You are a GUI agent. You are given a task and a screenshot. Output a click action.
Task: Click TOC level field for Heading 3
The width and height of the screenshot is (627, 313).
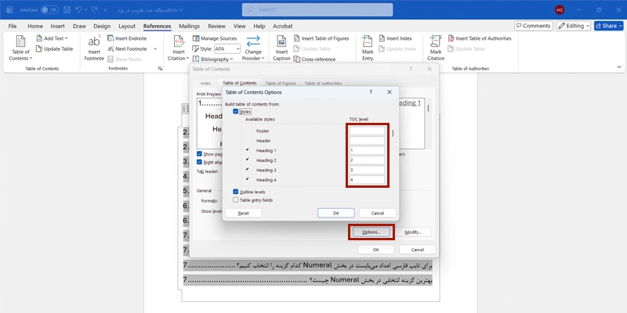pyautogui.click(x=367, y=170)
